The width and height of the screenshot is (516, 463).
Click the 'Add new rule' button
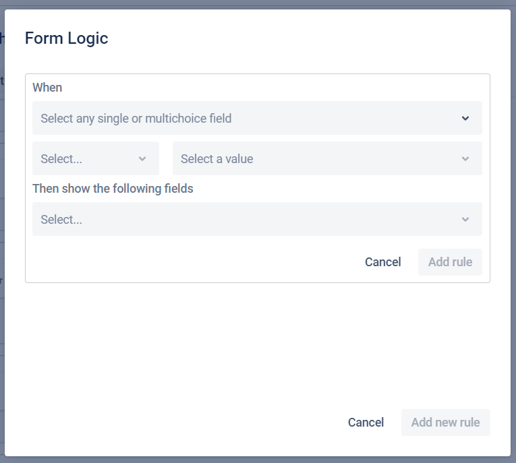click(x=445, y=423)
